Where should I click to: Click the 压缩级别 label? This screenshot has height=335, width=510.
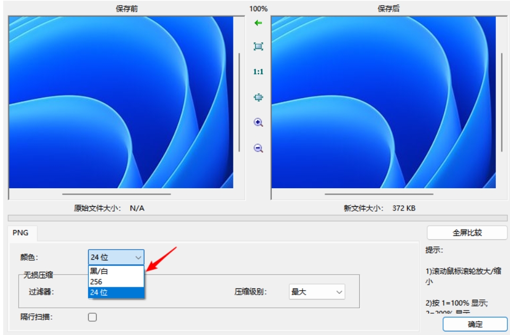click(x=250, y=292)
